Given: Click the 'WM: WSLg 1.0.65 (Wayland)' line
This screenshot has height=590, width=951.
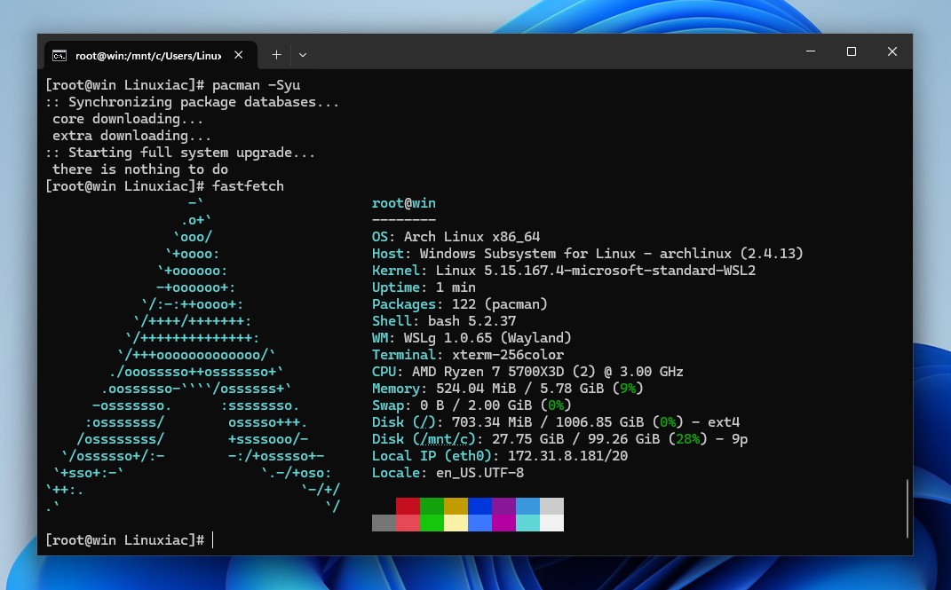Looking at the screenshot, I should [x=472, y=338].
